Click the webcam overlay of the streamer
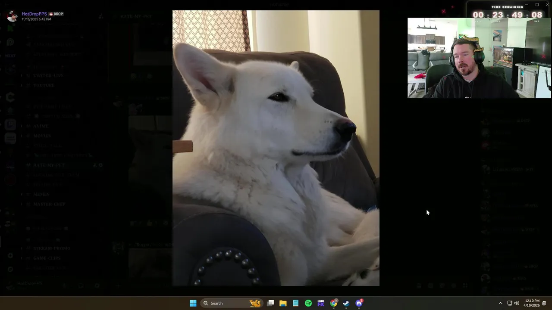The height and width of the screenshot is (310, 552). click(x=479, y=58)
